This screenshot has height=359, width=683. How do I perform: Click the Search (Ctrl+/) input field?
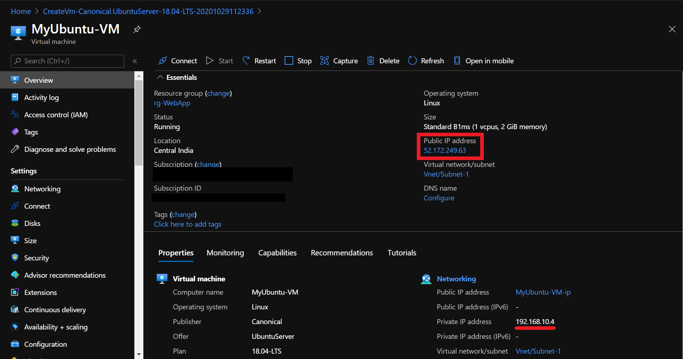click(67, 61)
